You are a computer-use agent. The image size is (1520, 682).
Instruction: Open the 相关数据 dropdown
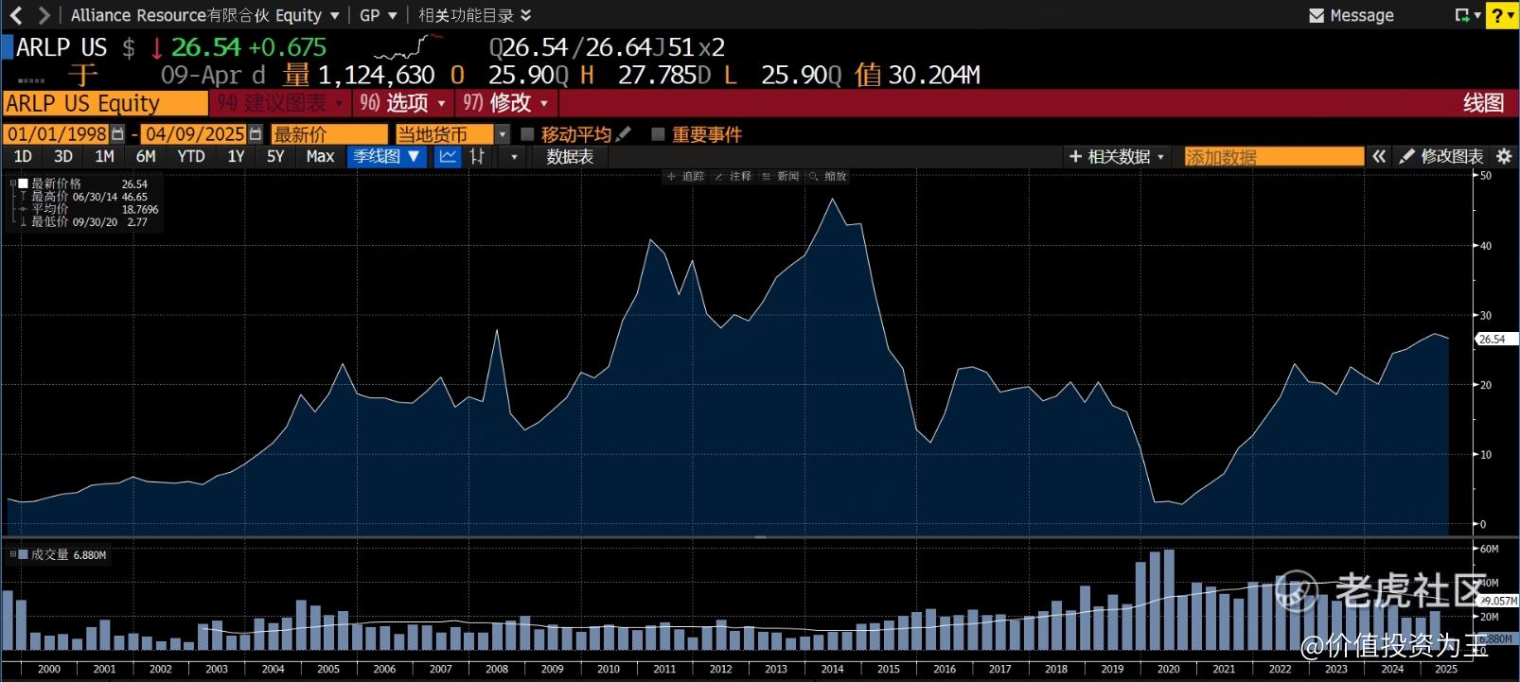(x=1117, y=156)
